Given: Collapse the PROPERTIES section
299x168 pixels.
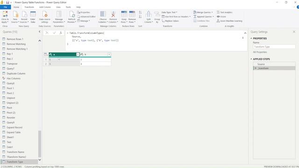Looking at the screenshot, I should click(x=251, y=38).
